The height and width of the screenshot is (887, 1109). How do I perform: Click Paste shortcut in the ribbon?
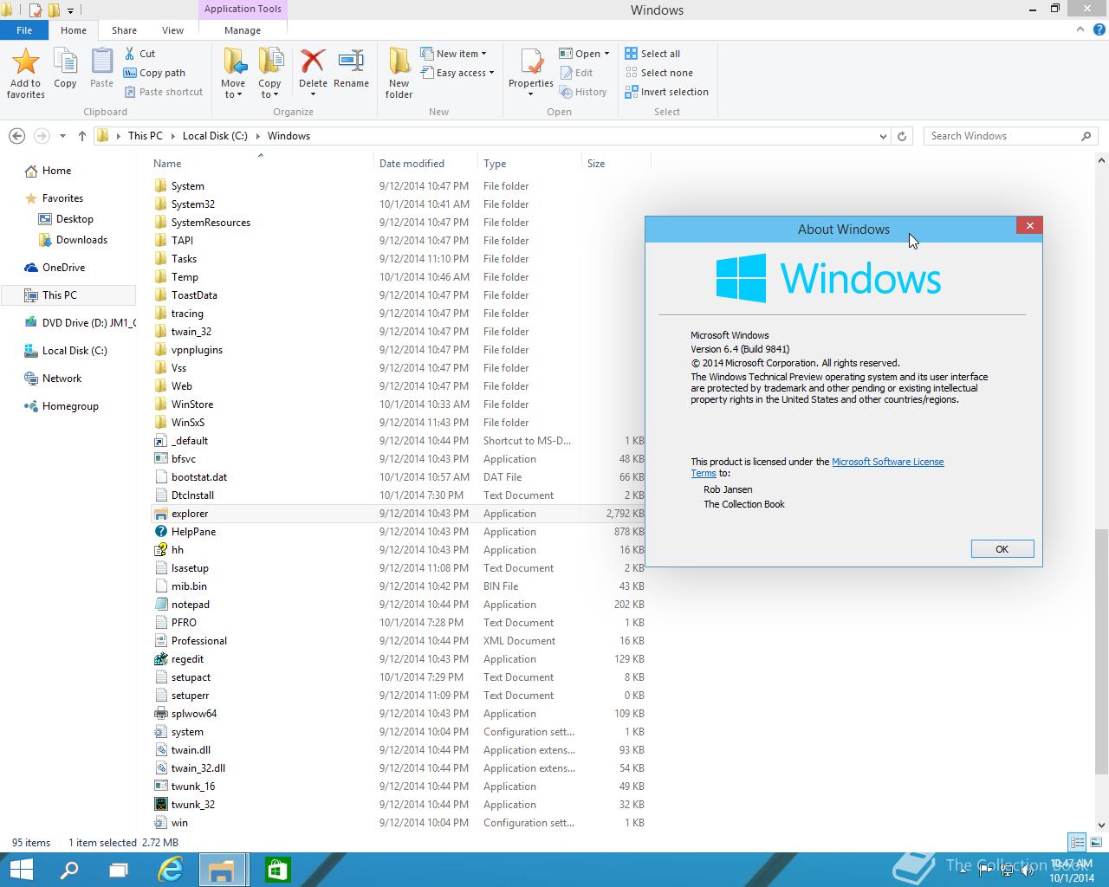click(163, 92)
